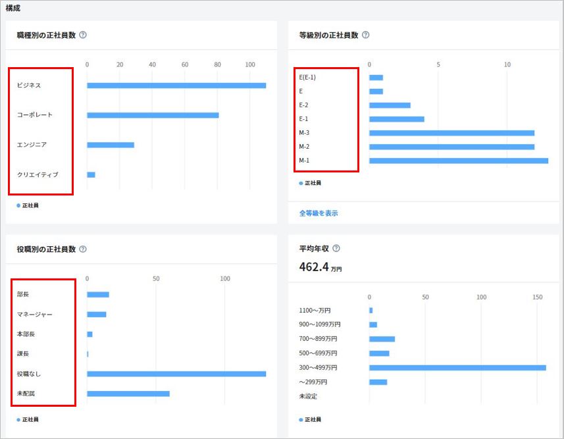Click help icon beside 職種別の正社員数
The image size is (564, 439).
(x=83, y=35)
